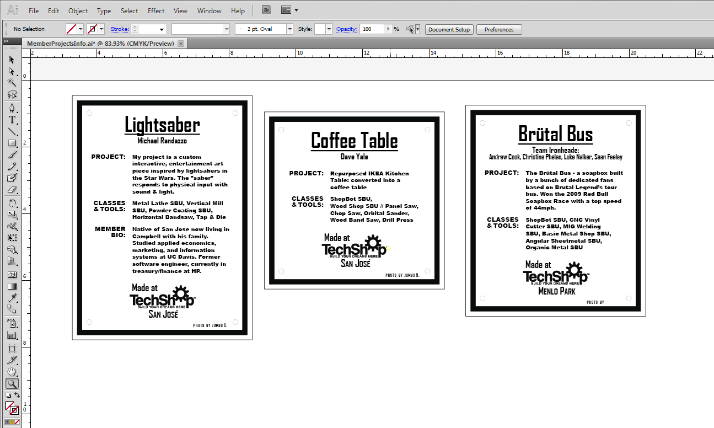Select the Blend tool
Screen dimensions: 714x428
[x=12, y=309]
